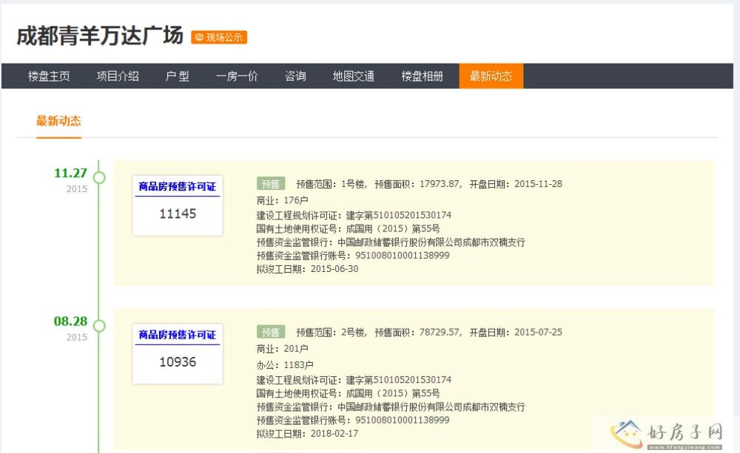Click the 预售 tag for 2号楼
The width and height of the screenshot is (740, 453).
click(271, 332)
